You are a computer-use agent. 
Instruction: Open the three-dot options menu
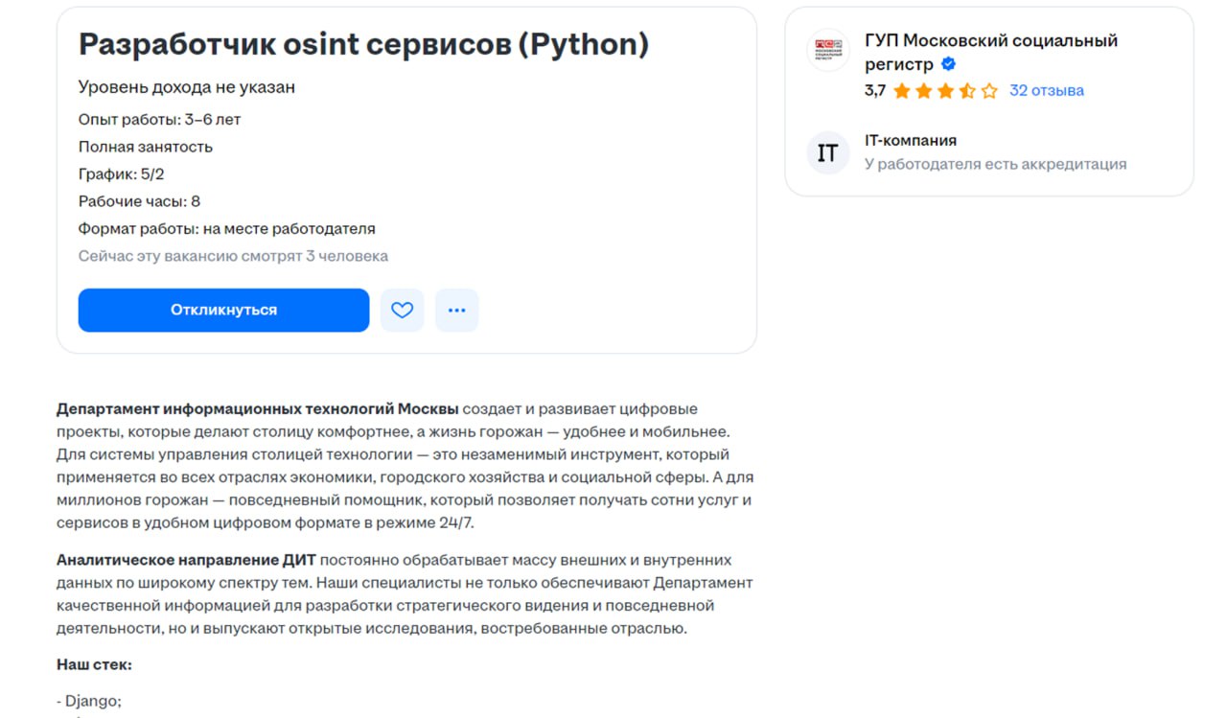click(x=457, y=310)
